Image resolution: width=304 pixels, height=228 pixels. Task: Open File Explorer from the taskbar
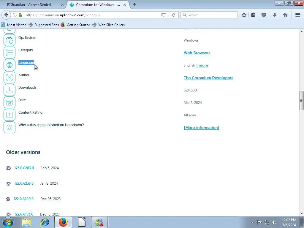point(26,222)
